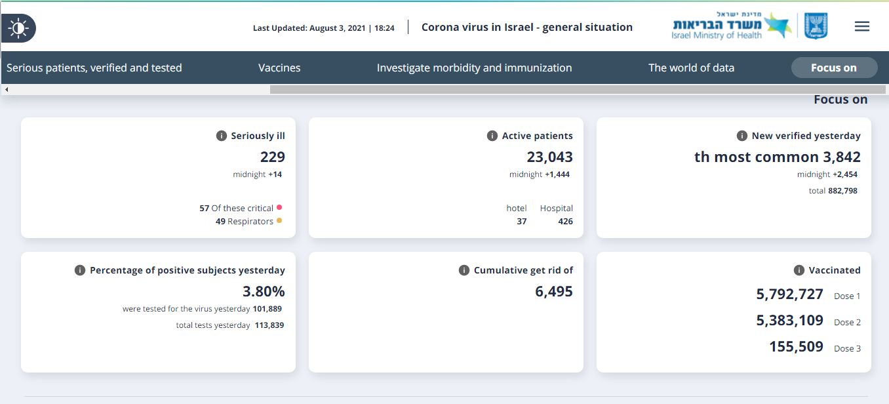Toggle the light/dark mode sun button
This screenshot has height=404, width=889.
(x=18, y=28)
